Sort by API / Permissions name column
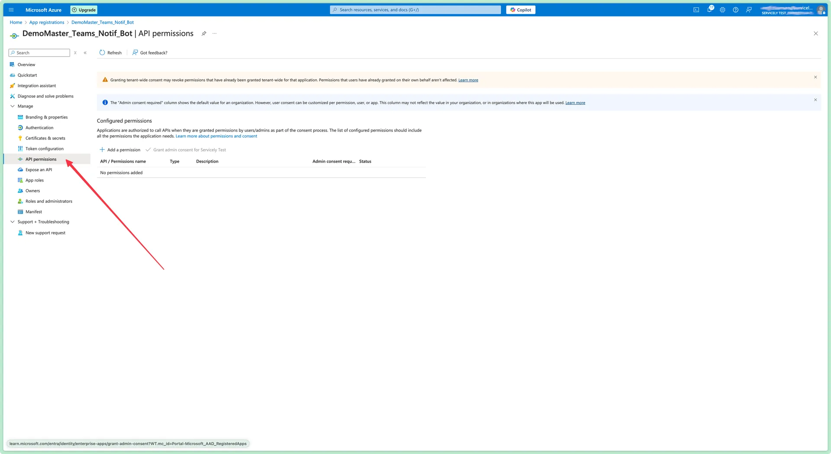 pos(123,161)
